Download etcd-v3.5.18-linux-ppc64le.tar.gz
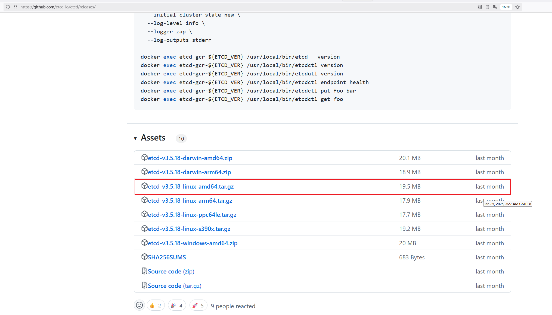Viewport: 552px width, 315px height. point(192,215)
